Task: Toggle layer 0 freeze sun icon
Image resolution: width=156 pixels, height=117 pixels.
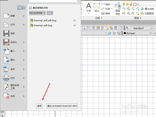Action: tap(127, 4)
